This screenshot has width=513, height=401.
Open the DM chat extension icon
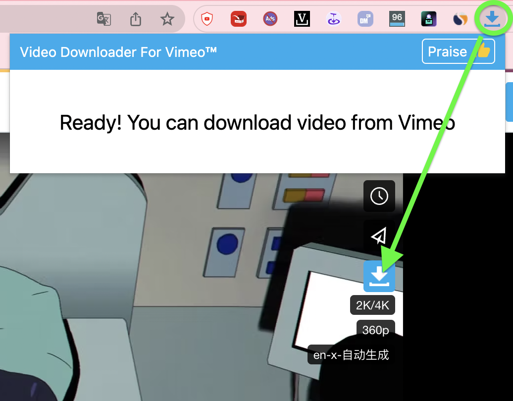pos(365,19)
